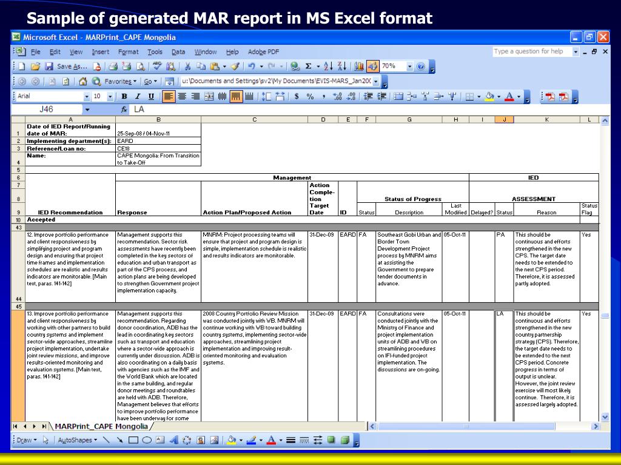Toggle Align Left for the cell
Image resolution: width=621 pixels, height=465 pixels.
[x=169, y=96]
